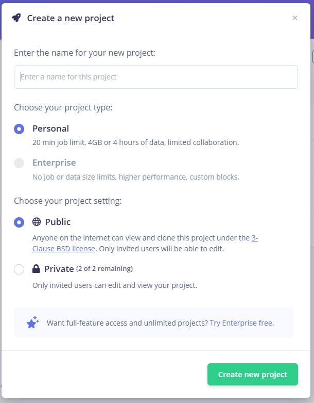The width and height of the screenshot is (314, 403).
Task: Click the Private label text
Action: click(59, 269)
